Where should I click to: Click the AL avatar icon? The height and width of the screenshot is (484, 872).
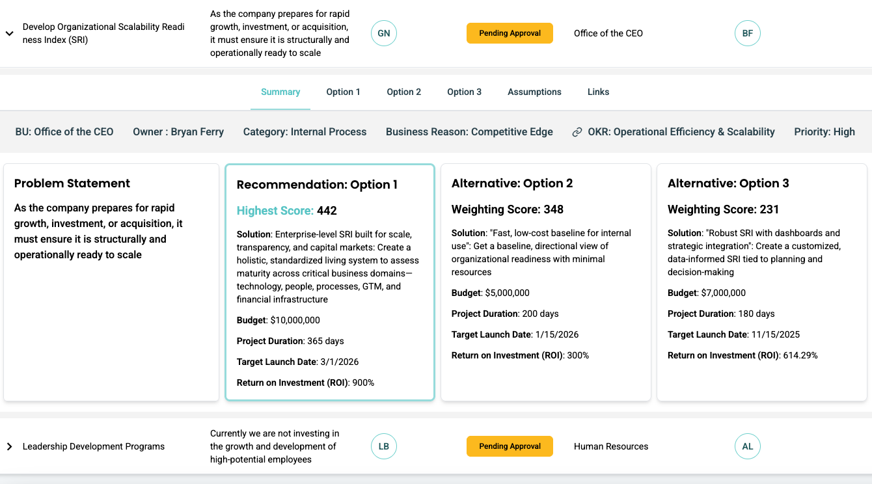coord(747,446)
